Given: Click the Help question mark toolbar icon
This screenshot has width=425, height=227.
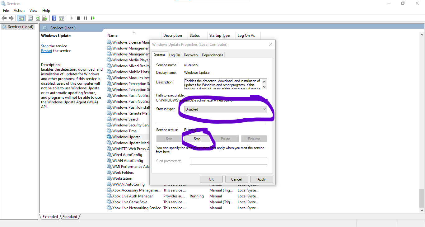Looking at the screenshot, I should click(54, 18).
